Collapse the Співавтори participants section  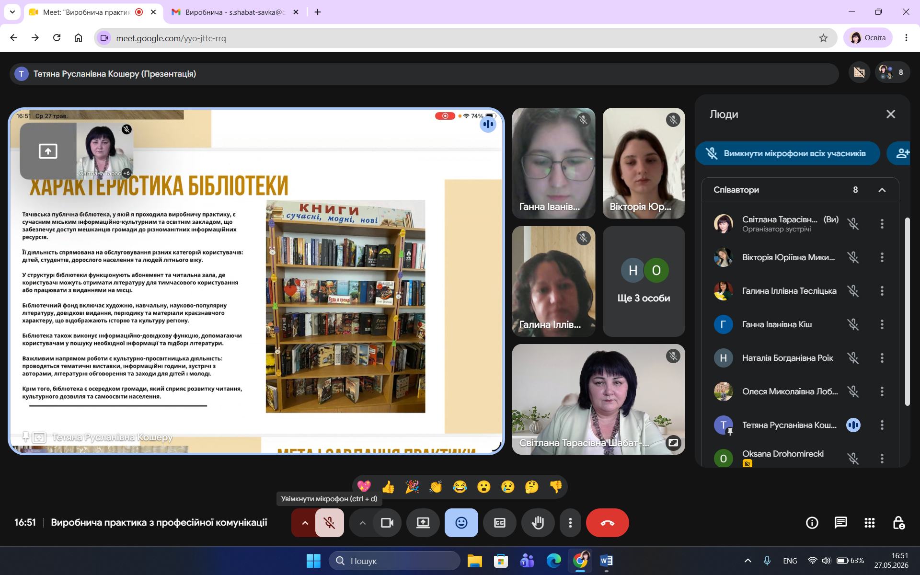[x=882, y=190]
